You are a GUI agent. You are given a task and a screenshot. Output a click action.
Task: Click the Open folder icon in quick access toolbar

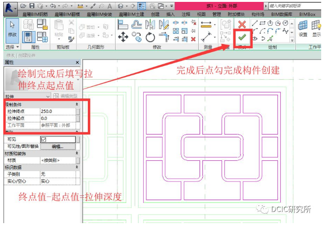pyautogui.click(x=23, y=6)
